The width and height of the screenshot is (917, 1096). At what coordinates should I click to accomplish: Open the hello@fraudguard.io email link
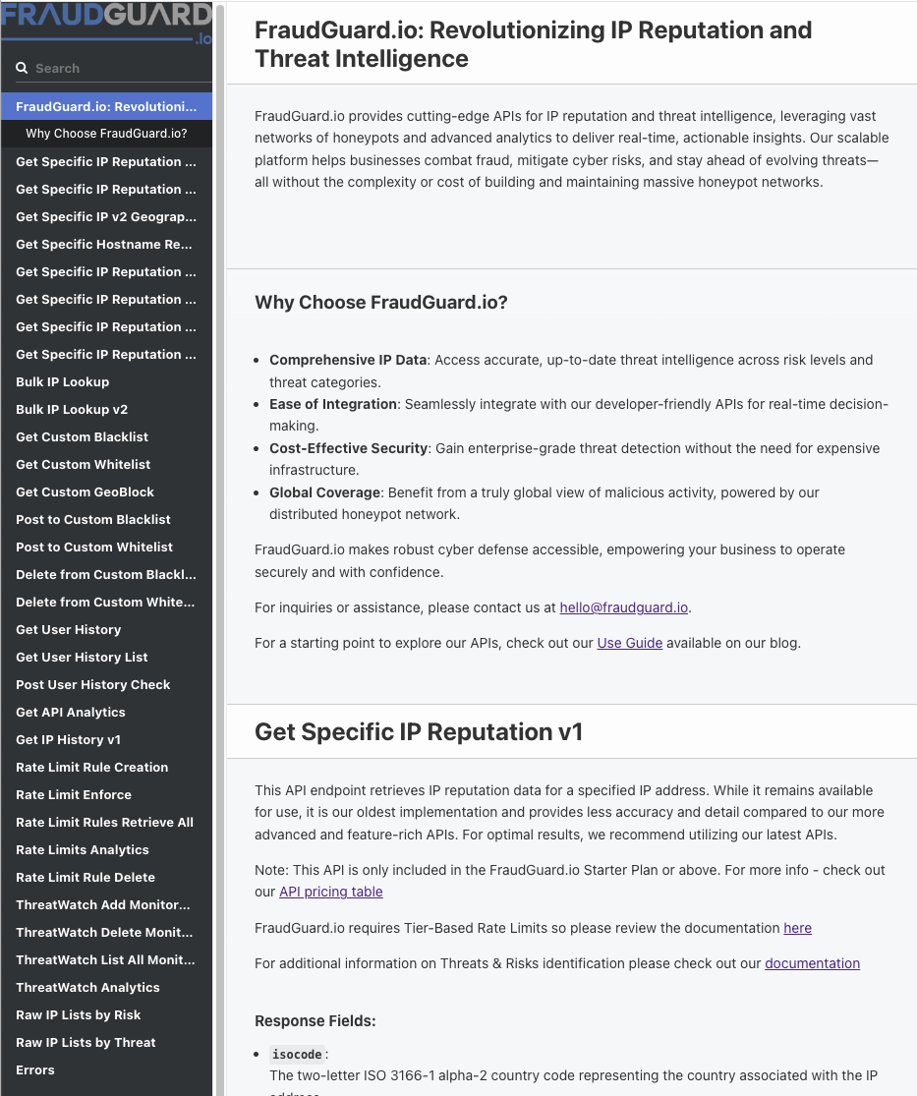pos(623,607)
